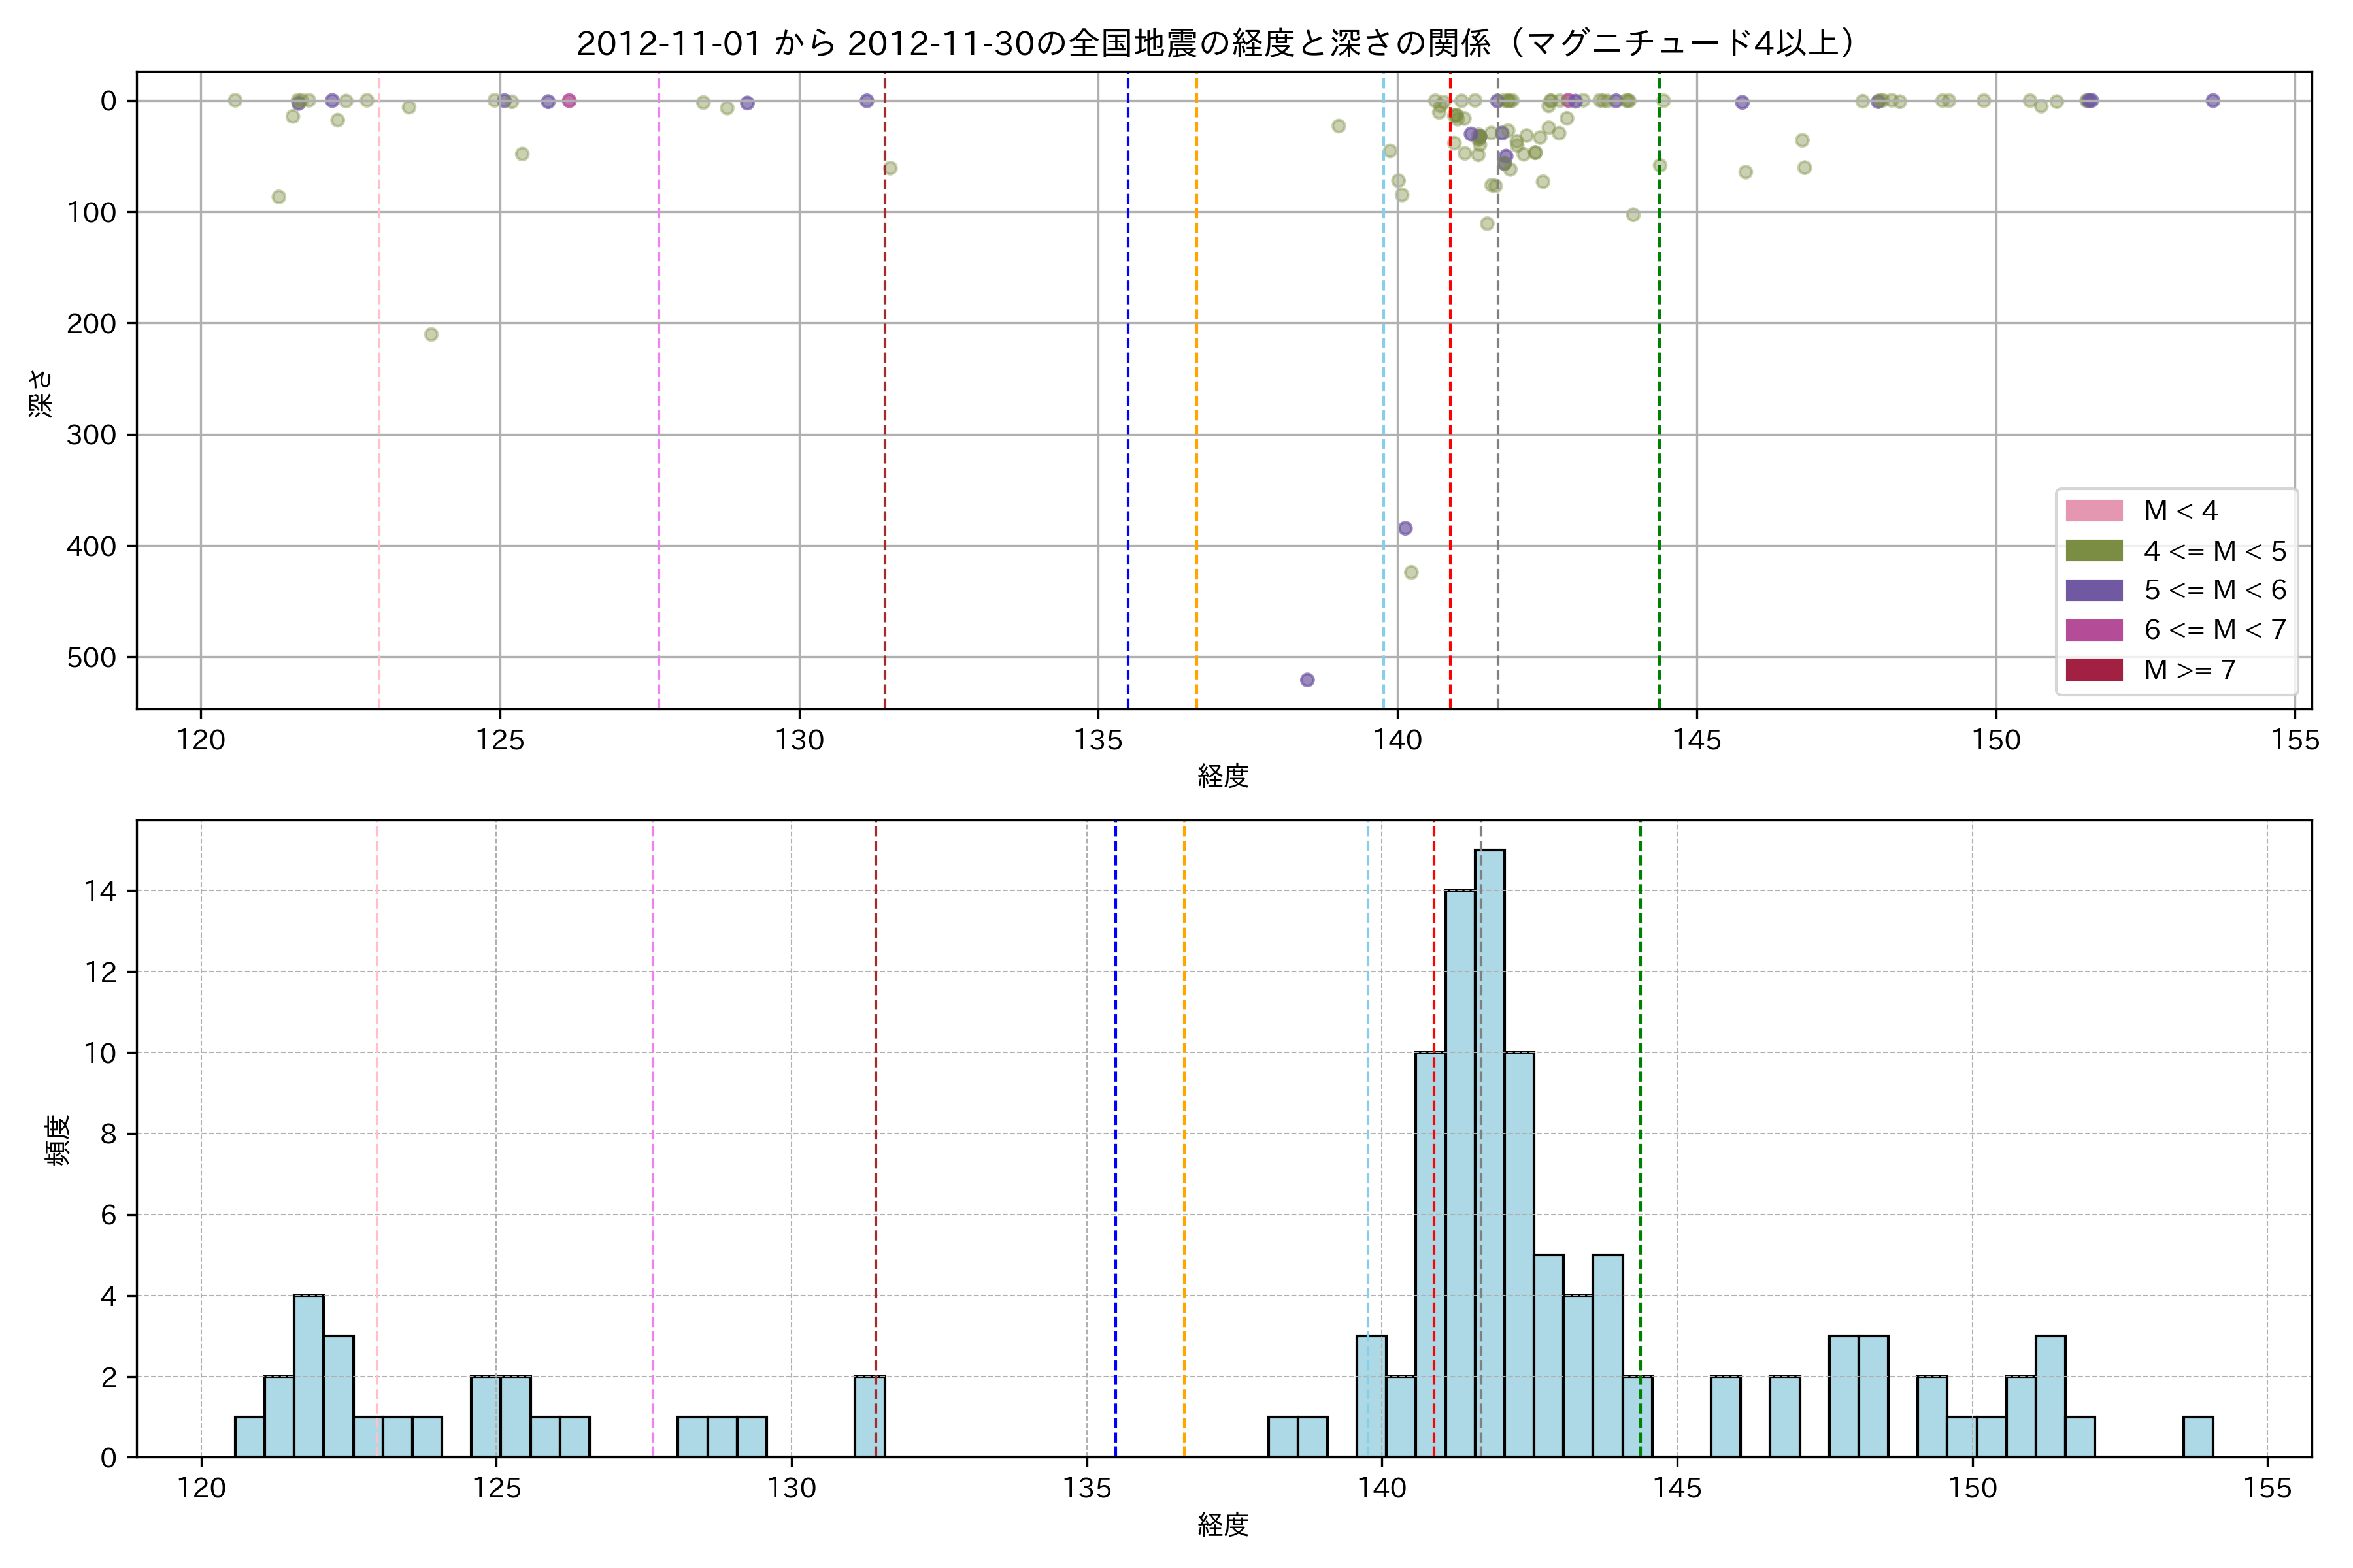The width and height of the screenshot is (2353, 1568).
Task: Select the leftmost histogram bar near longitude 121
Action: coord(249,1437)
